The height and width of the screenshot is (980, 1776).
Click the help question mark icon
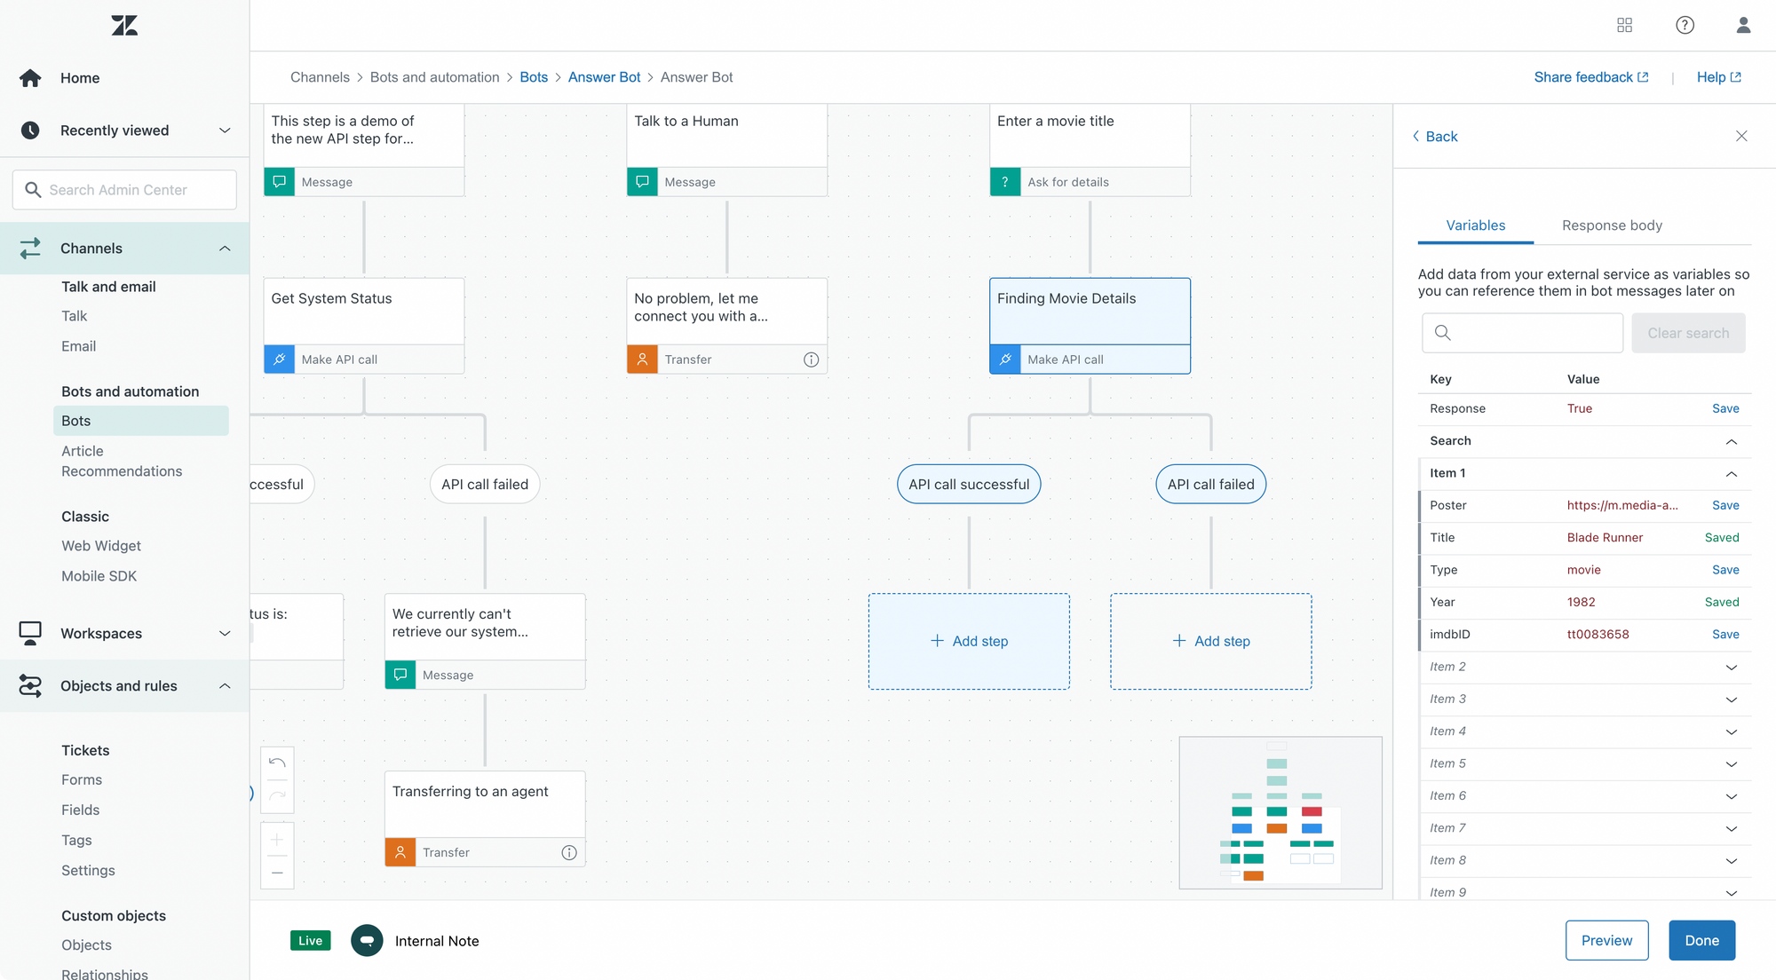[1685, 25]
